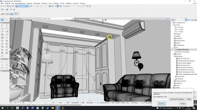This screenshot has width=197, height=110.
Task: Activate the Inject Parameters syringe icon
Action: pos(13,6)
